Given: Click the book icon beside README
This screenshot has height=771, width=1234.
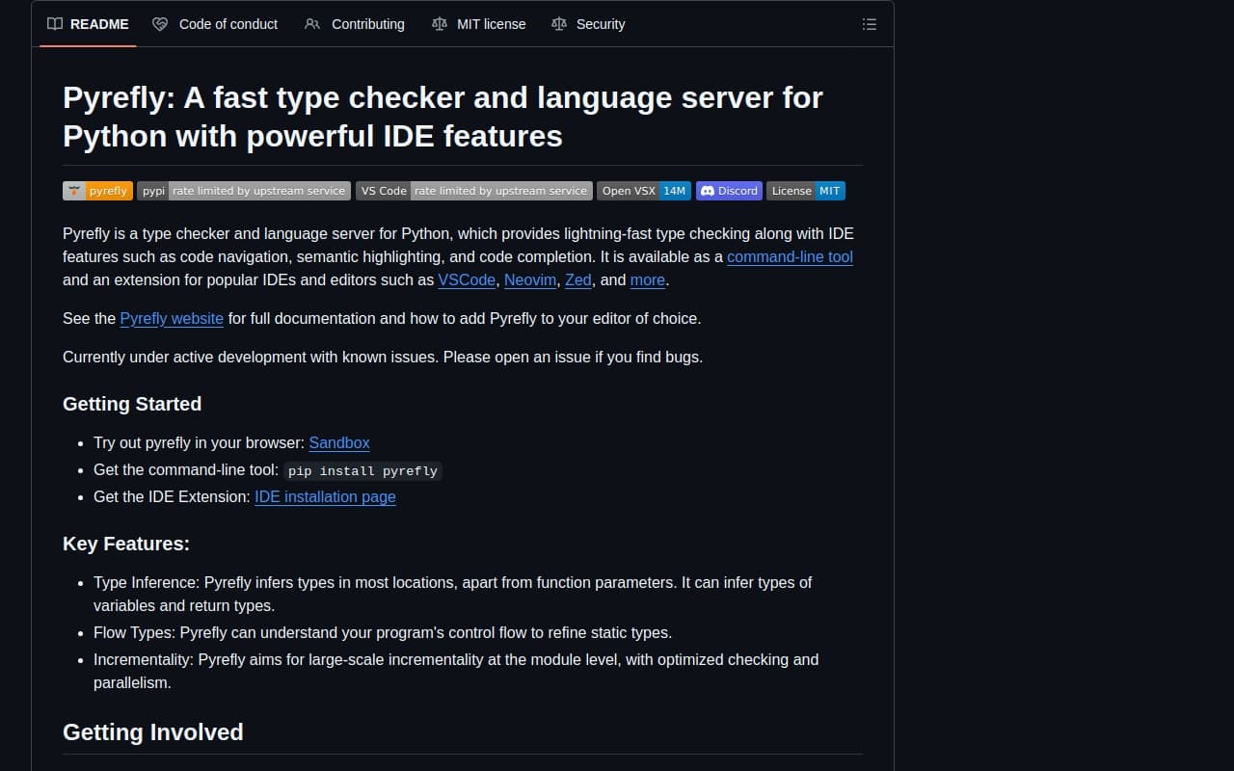Looking at the screenshot, I should (x=55, y=24).
